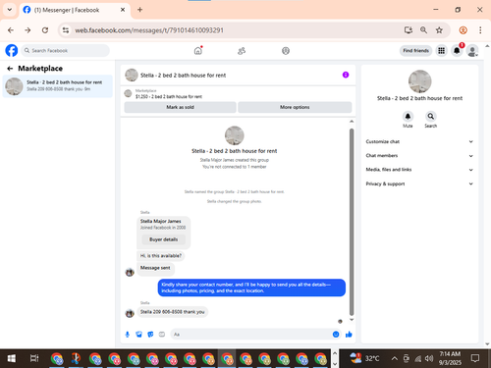Open the volume control in tray
Viewport: 491px width, 368px height.
(x=429, y=359)
